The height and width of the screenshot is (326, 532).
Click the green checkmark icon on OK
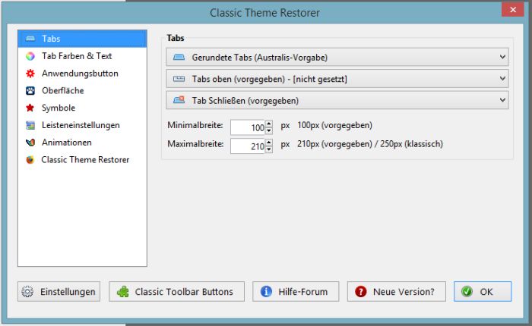pyautogui.click(x=467, y=291)
